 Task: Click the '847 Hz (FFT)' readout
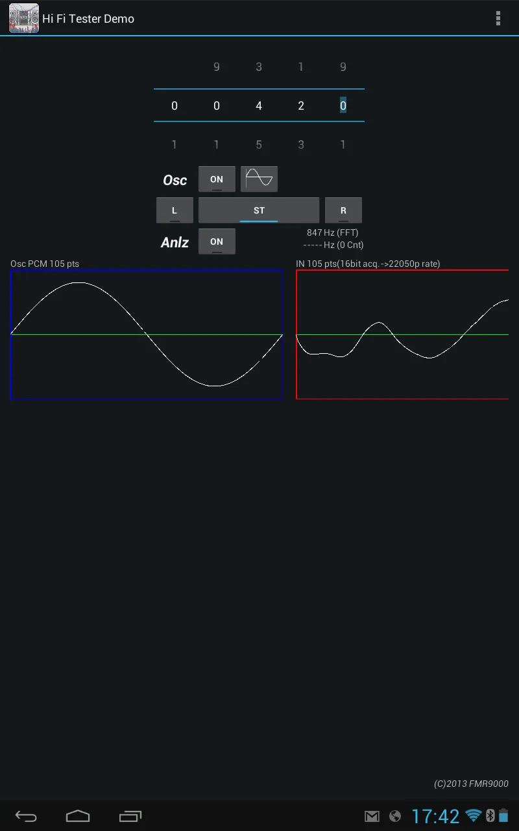(333, 232)
